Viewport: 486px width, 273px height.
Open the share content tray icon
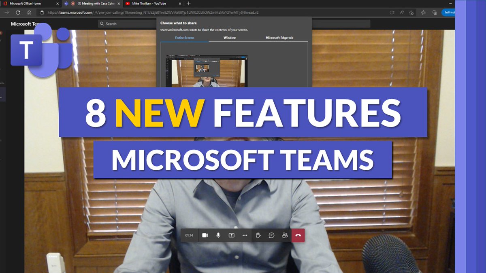[x=232, y=235]
